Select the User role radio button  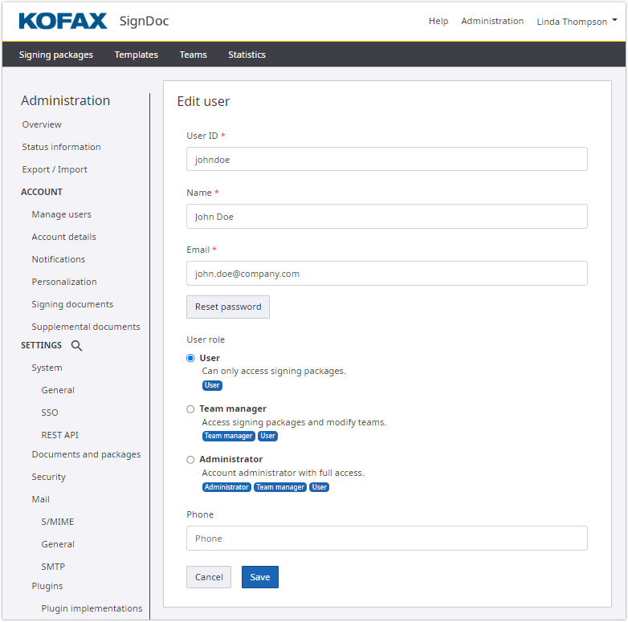point(190,358)
